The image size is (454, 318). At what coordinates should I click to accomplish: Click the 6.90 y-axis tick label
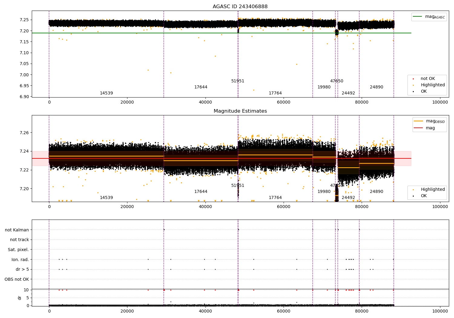coord(25,97)
